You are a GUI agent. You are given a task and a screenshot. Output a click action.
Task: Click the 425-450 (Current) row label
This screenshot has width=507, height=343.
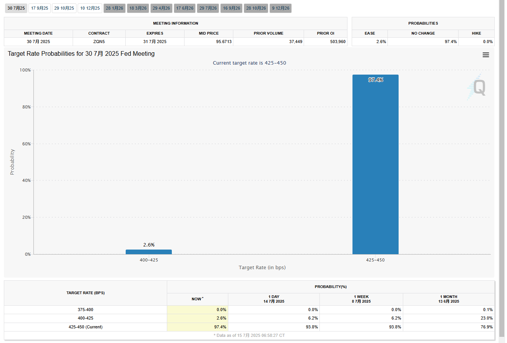coord(85,327)
